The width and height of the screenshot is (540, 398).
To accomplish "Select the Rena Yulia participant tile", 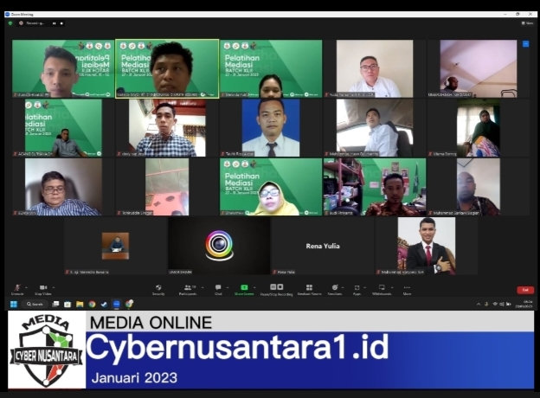I will pyautogui.click(x=323, y=246).
